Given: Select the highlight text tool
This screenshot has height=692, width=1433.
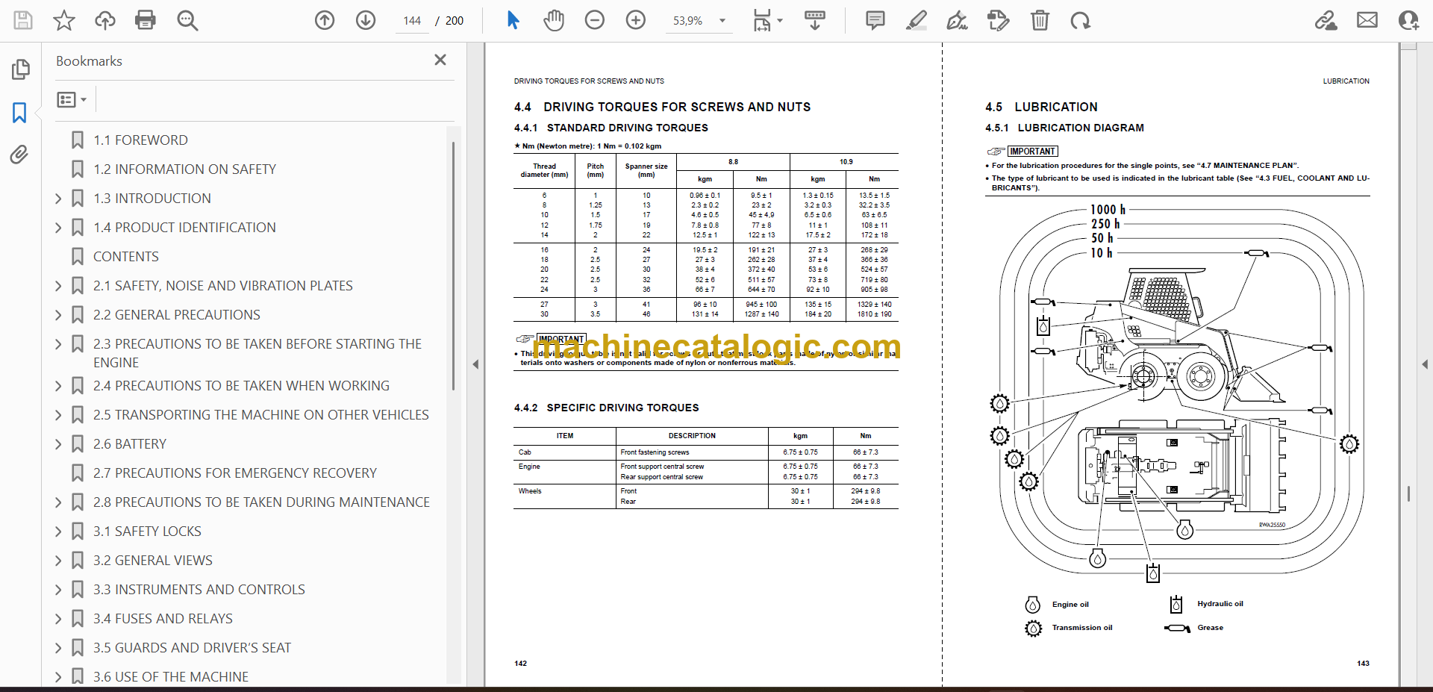Looking at the screenshot, I should pyautogui.click(x=917, y=20).
